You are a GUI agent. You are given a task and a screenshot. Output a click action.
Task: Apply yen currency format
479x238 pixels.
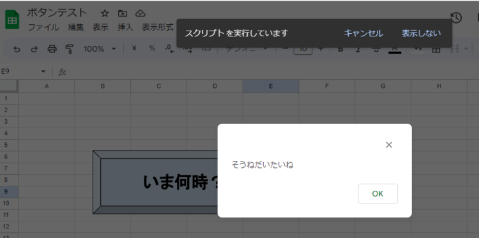134,48
